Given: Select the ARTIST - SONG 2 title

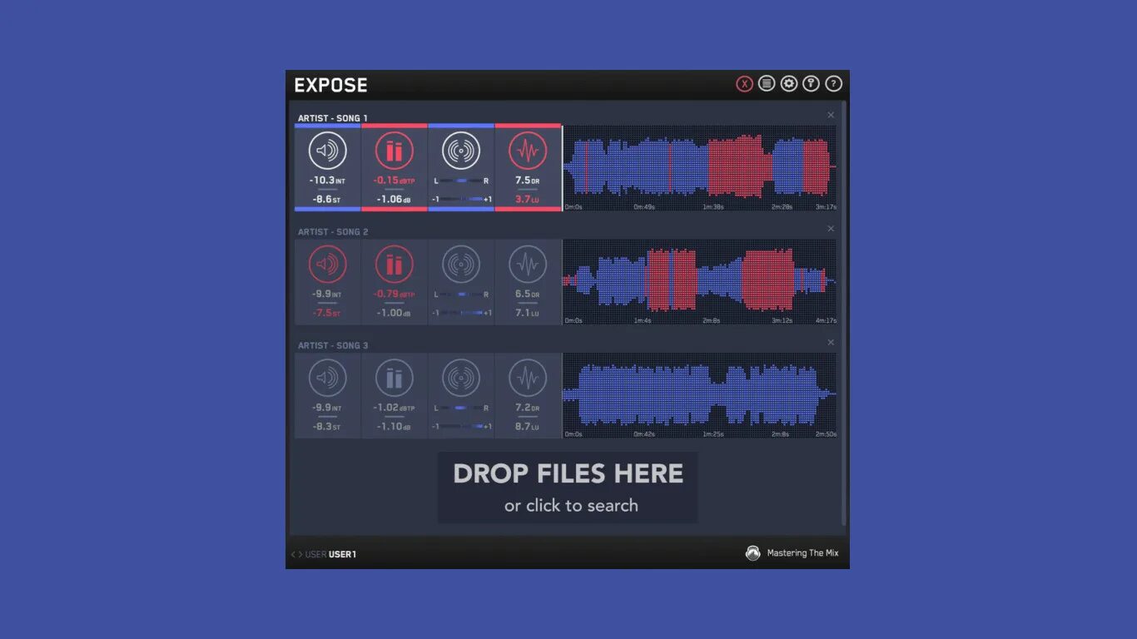Looking at the screenshot, I should [333, 232].
